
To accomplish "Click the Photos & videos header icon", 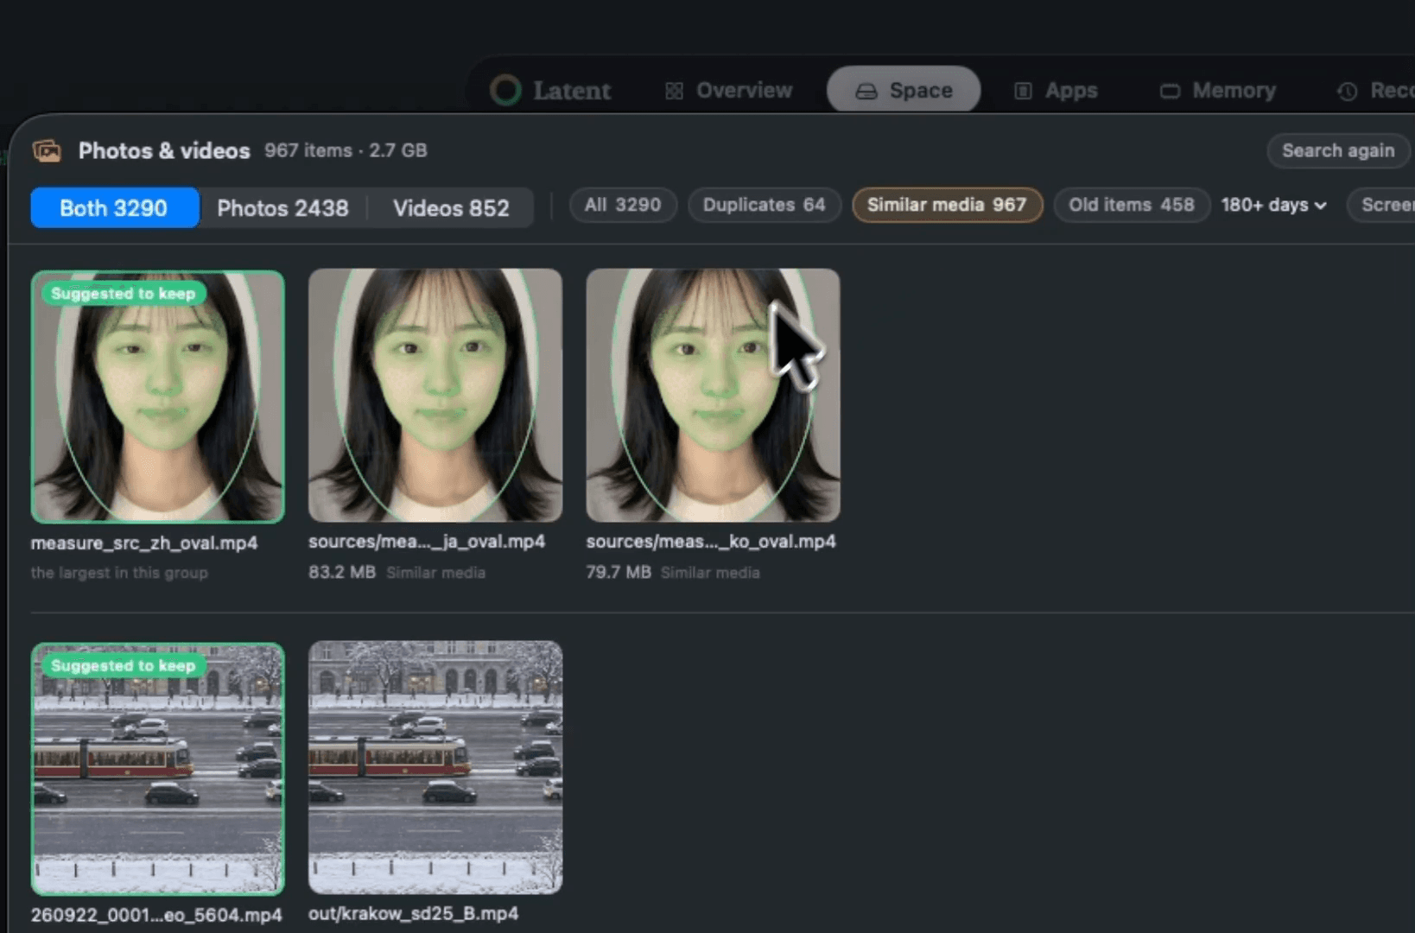I will point(47,151).
